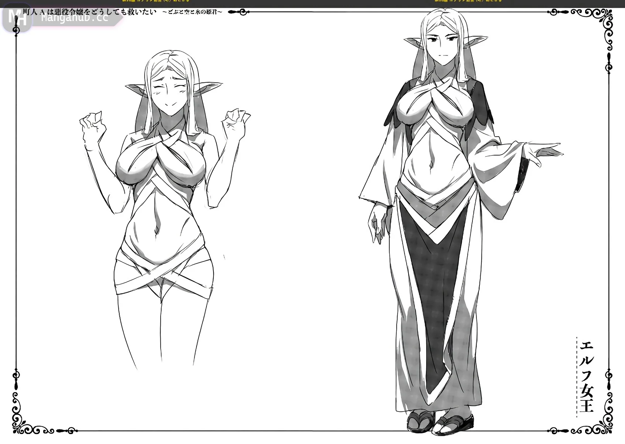Open the Manganub.cc watermark link
This screenshot has width=625, height=444.
(75, 17)
